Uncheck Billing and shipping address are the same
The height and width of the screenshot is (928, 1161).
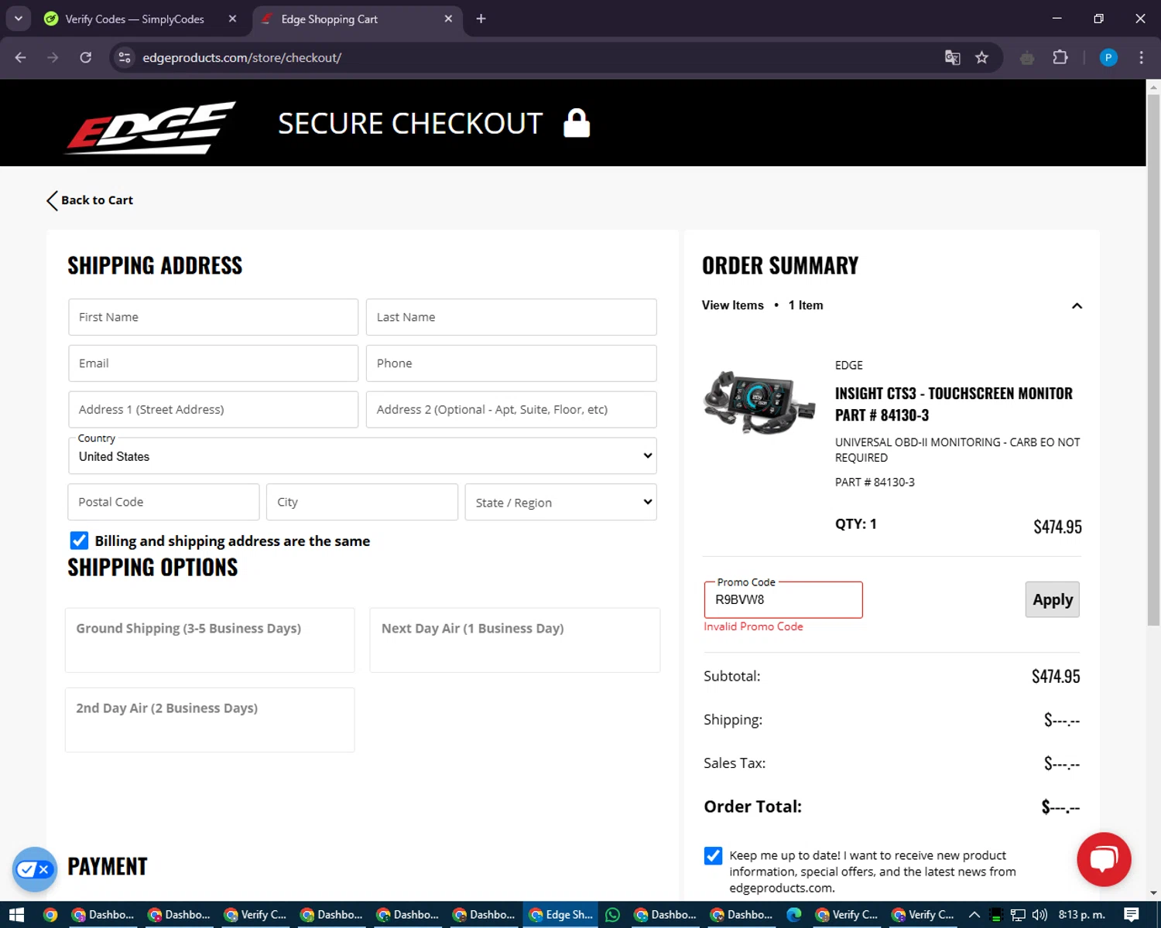pos(79,540)
